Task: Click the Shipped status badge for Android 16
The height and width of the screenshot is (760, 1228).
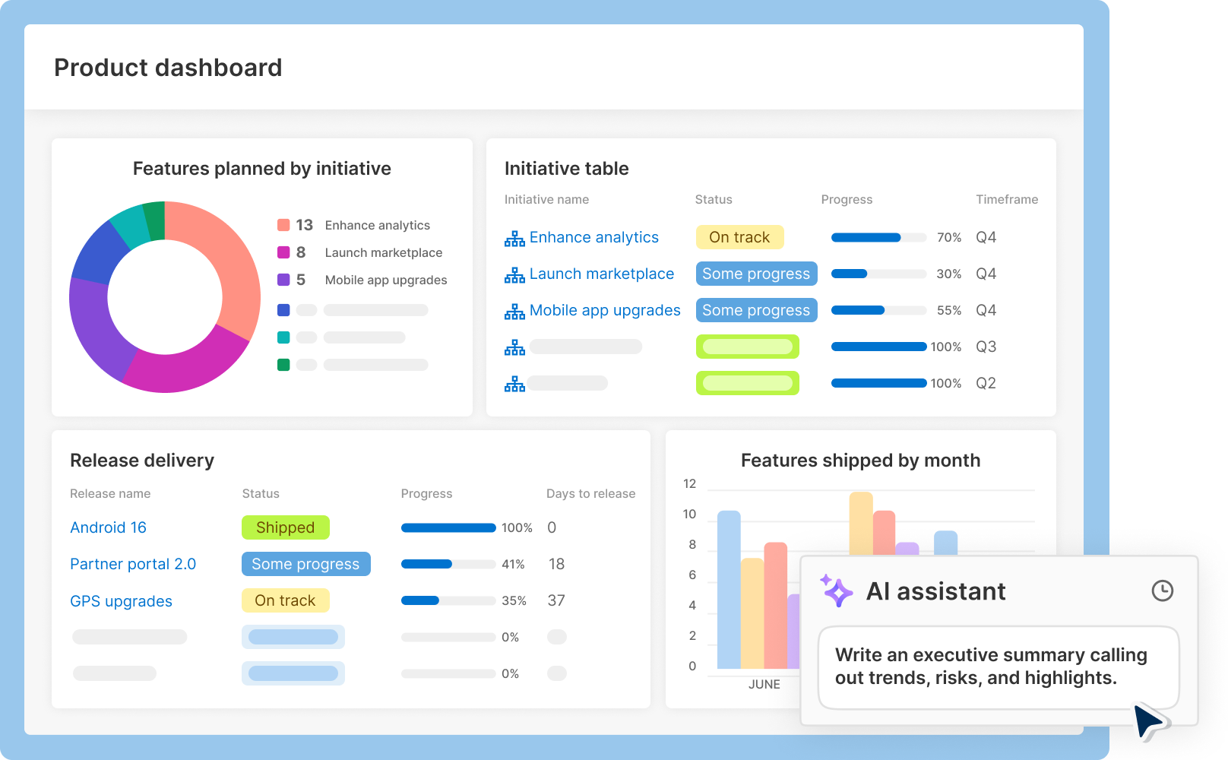Action: [x=285, y=527]
